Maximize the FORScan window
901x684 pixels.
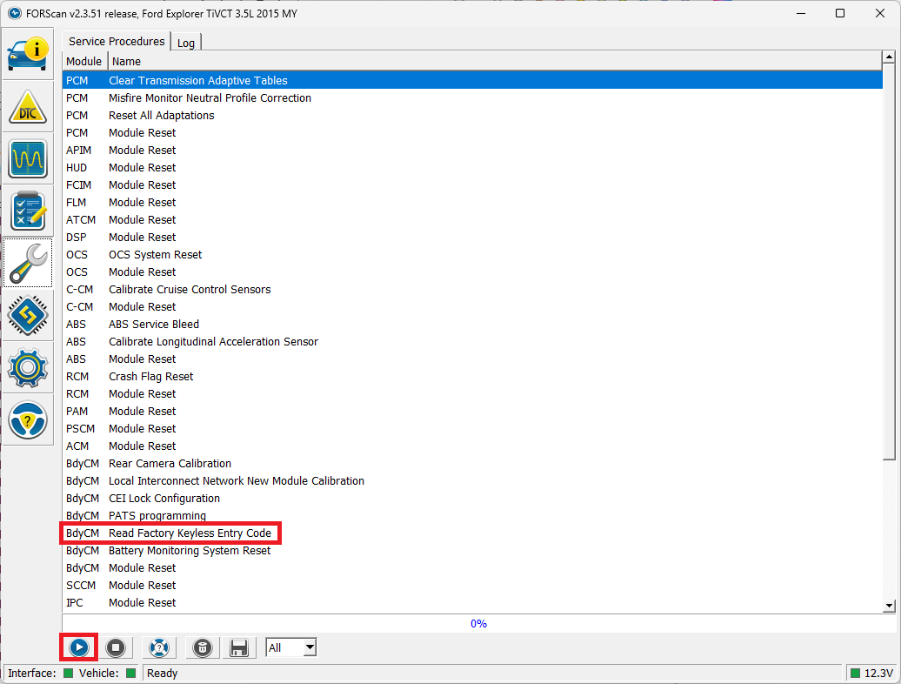840,13
